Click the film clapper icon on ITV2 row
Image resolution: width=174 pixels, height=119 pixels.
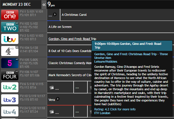coord(51,87)
